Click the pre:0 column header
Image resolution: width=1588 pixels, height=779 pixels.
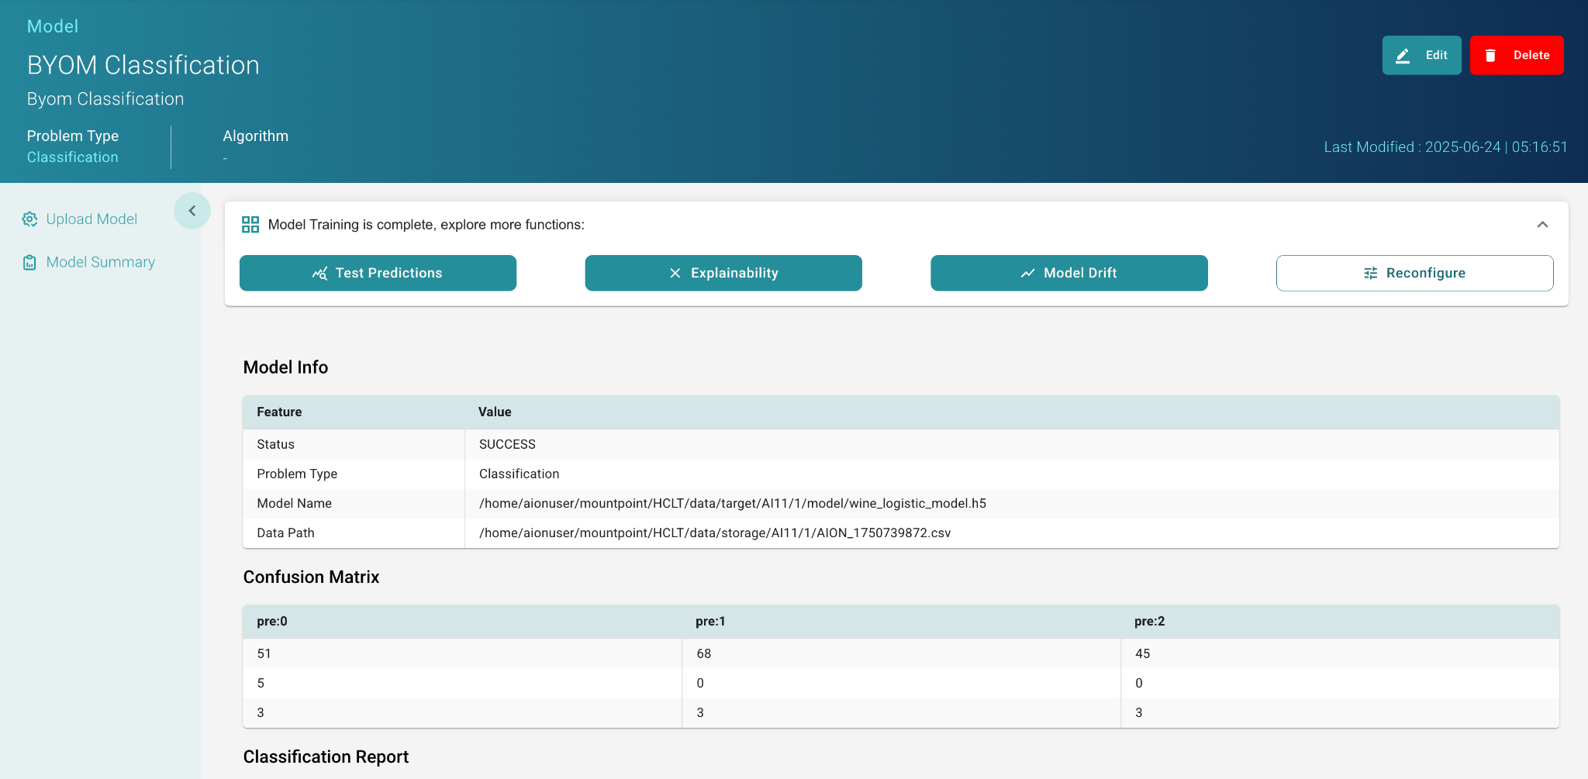click(272, 622)
